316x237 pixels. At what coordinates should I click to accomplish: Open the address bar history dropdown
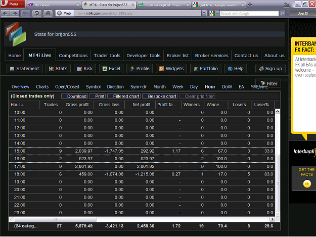coord(204,13)
